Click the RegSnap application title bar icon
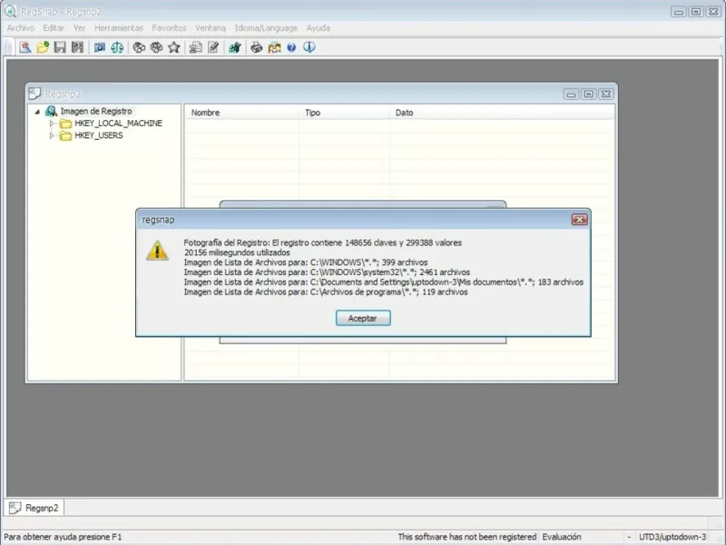Image resolution: width=726 pixels, height=545 pixels. point(10,11)
